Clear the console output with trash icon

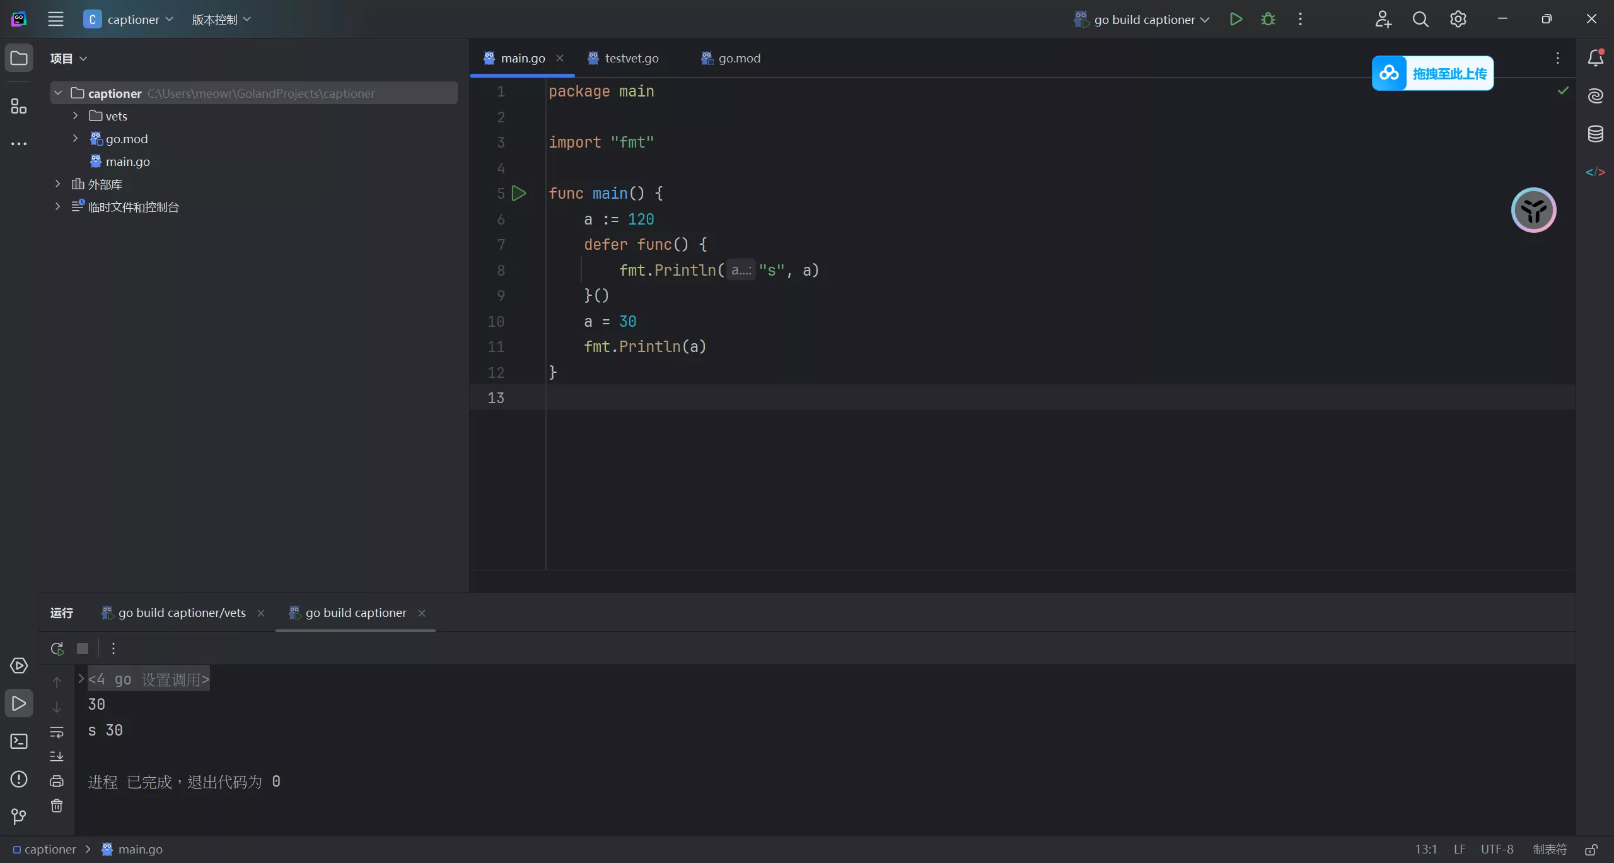(x=57, y=806)
